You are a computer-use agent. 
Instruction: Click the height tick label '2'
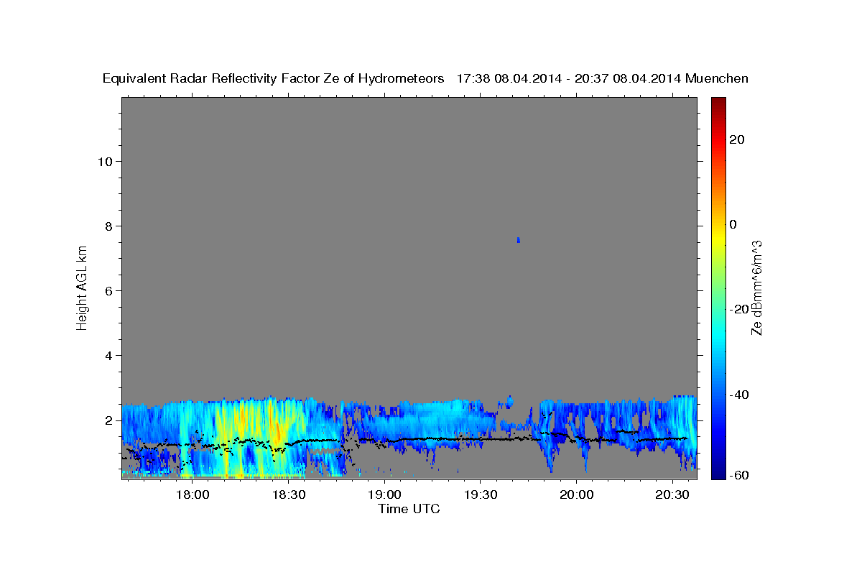pyautogui.click(x=108, y=420)
